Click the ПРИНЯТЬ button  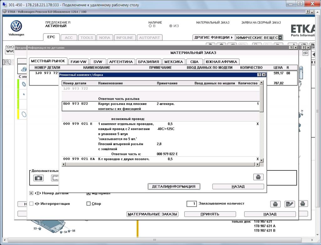click(210, 214)
